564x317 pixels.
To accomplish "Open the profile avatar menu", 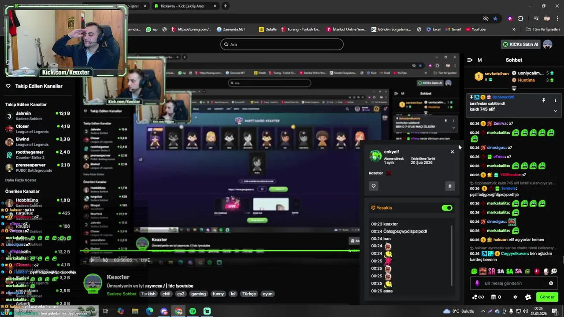I will tap(548, 44).
